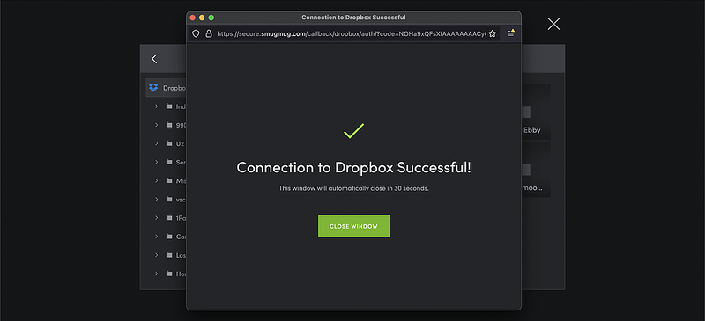Screen dimensions: 705x321
Task: Open the browser menu icon with notification badge
Action: (511, 33)
